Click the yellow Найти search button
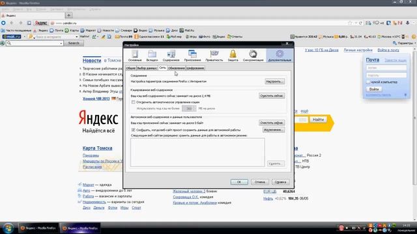 [x=318, y=120]
